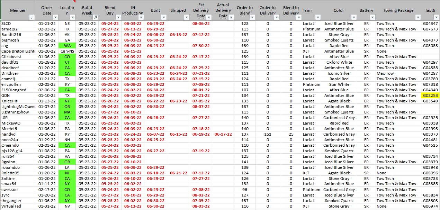Open the Towing Package filter dropdown

pyautogui.click(x=417, y=17)
